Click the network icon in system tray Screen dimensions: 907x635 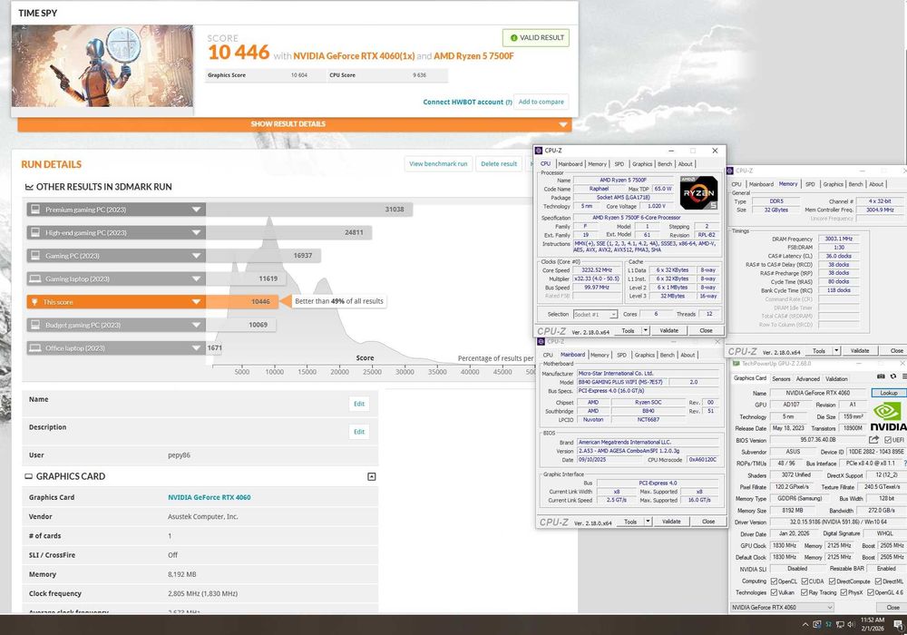[x=839, y=625]
